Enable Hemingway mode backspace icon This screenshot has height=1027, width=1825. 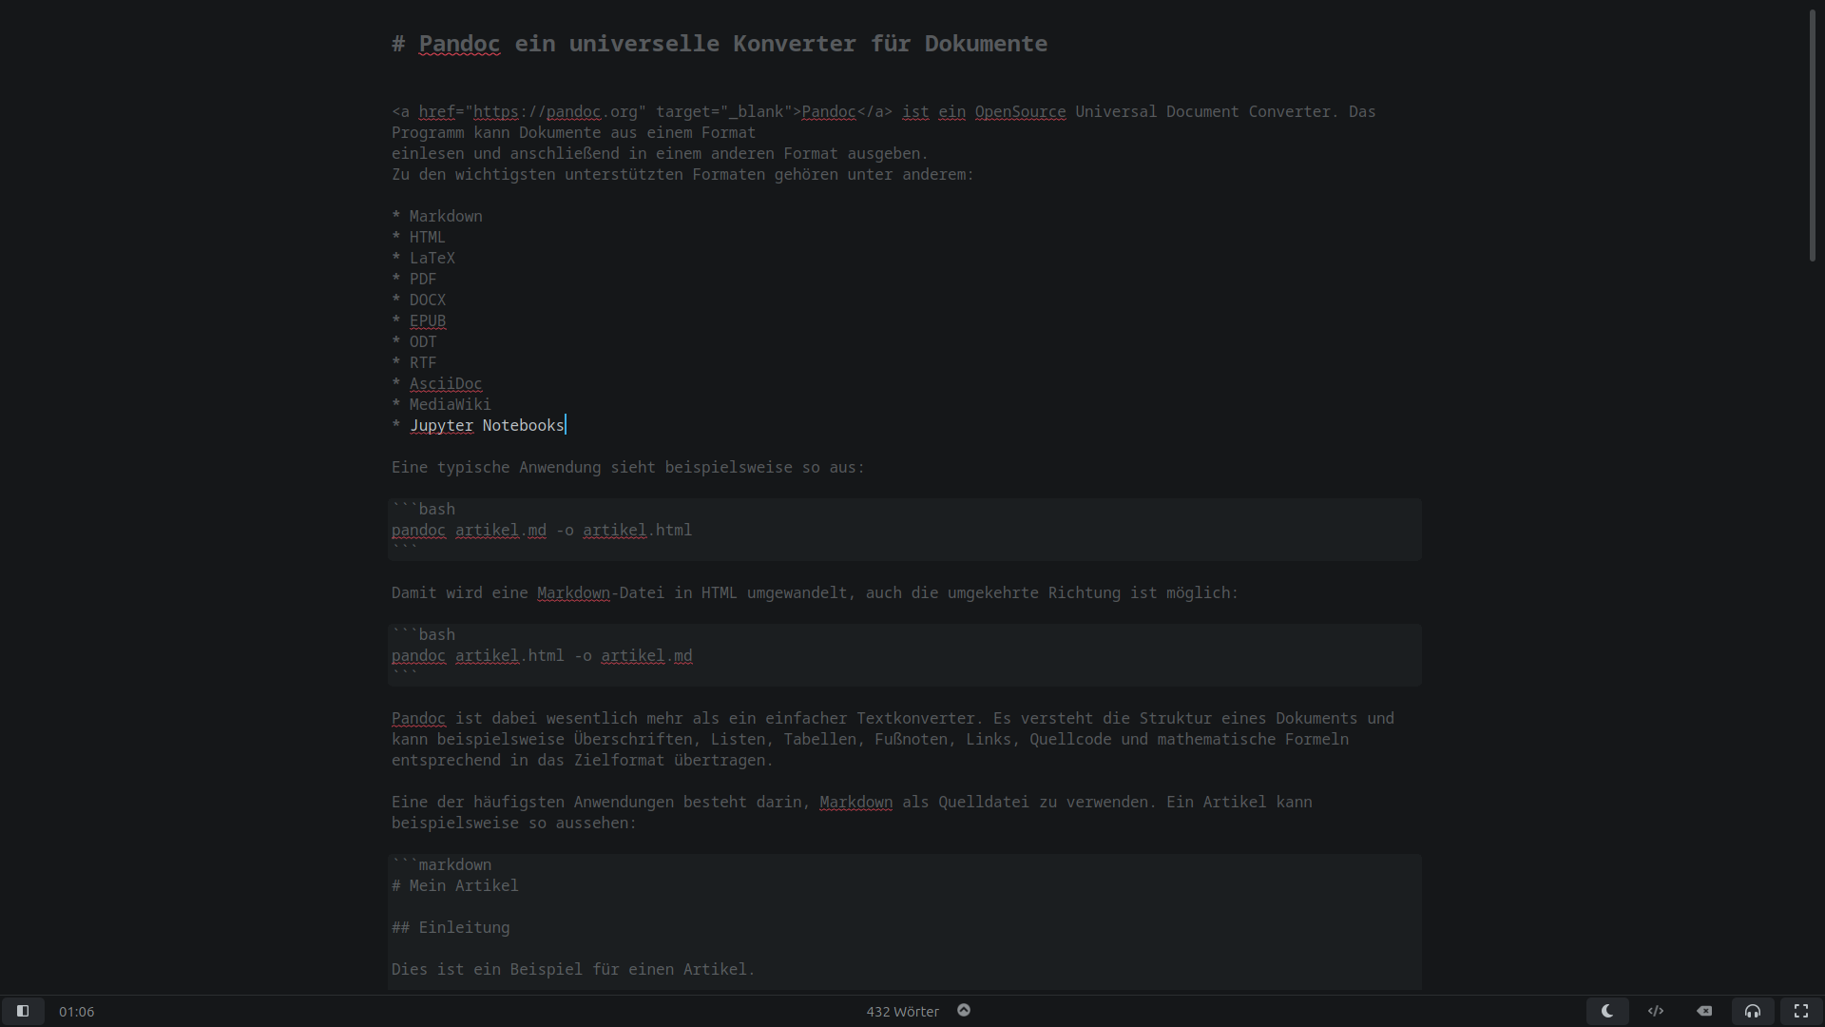pos(1704,1011)
